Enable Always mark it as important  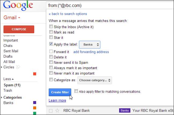coord(51,68)
